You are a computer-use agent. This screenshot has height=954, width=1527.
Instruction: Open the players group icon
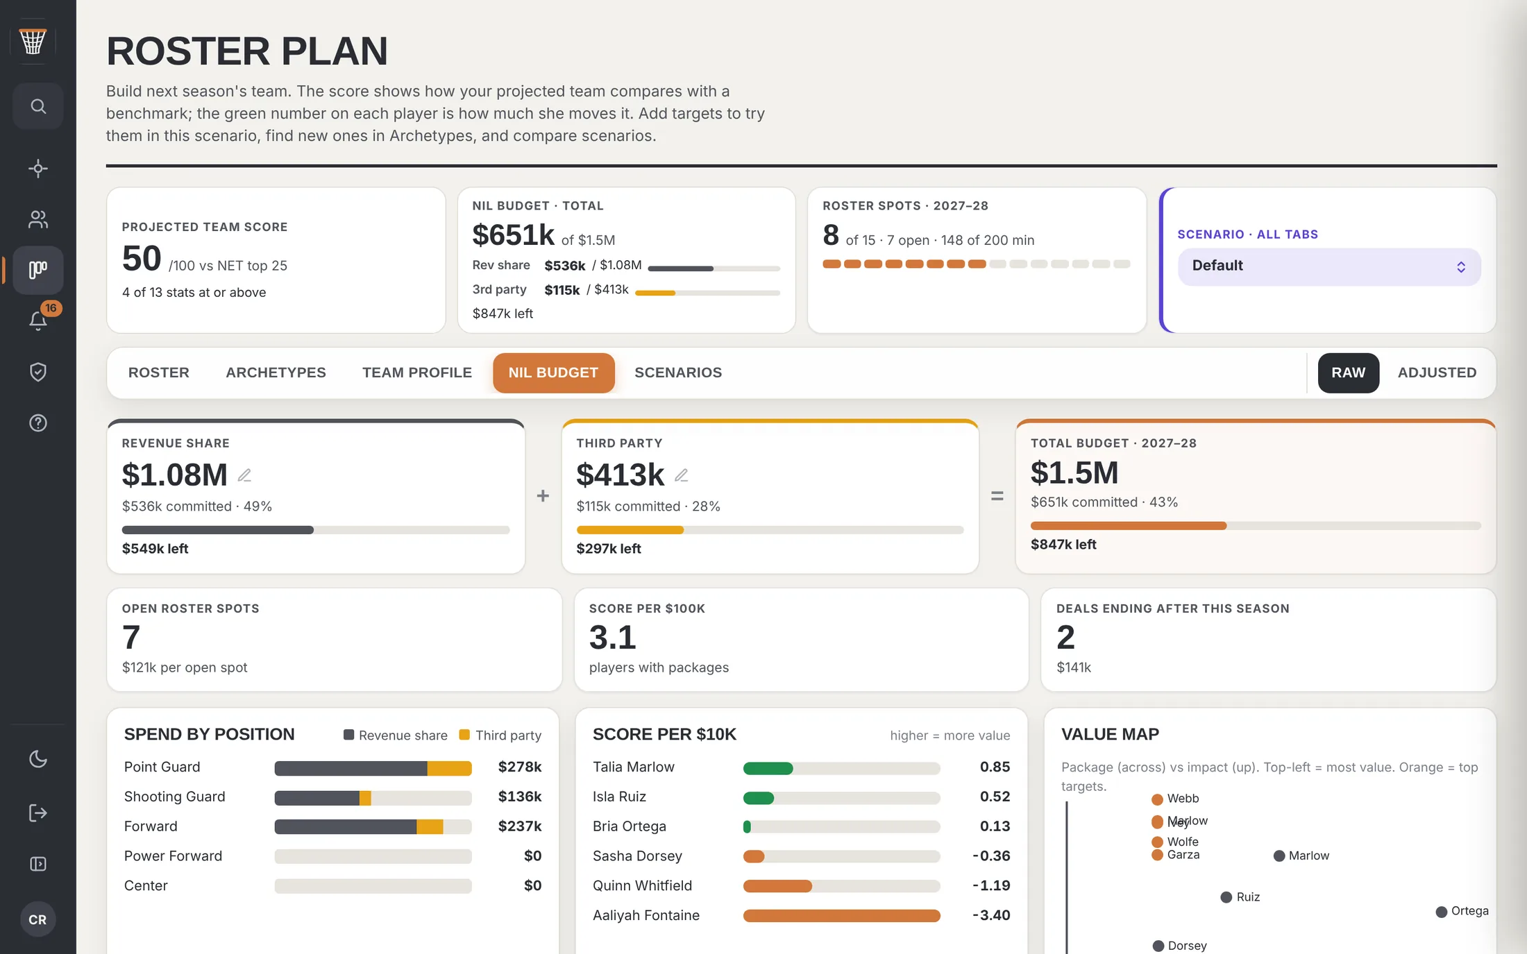point(38,219)
